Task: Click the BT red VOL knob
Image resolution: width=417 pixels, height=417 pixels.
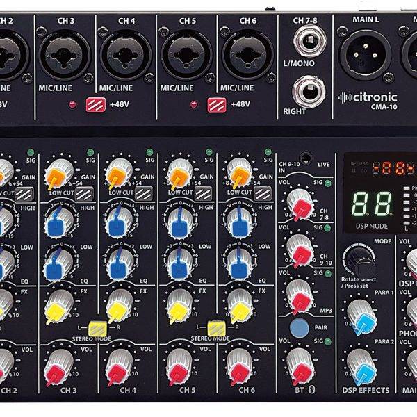Action: point(300,366)
